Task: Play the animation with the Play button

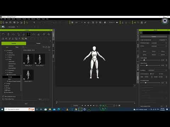Action: (x=82, y=105)
